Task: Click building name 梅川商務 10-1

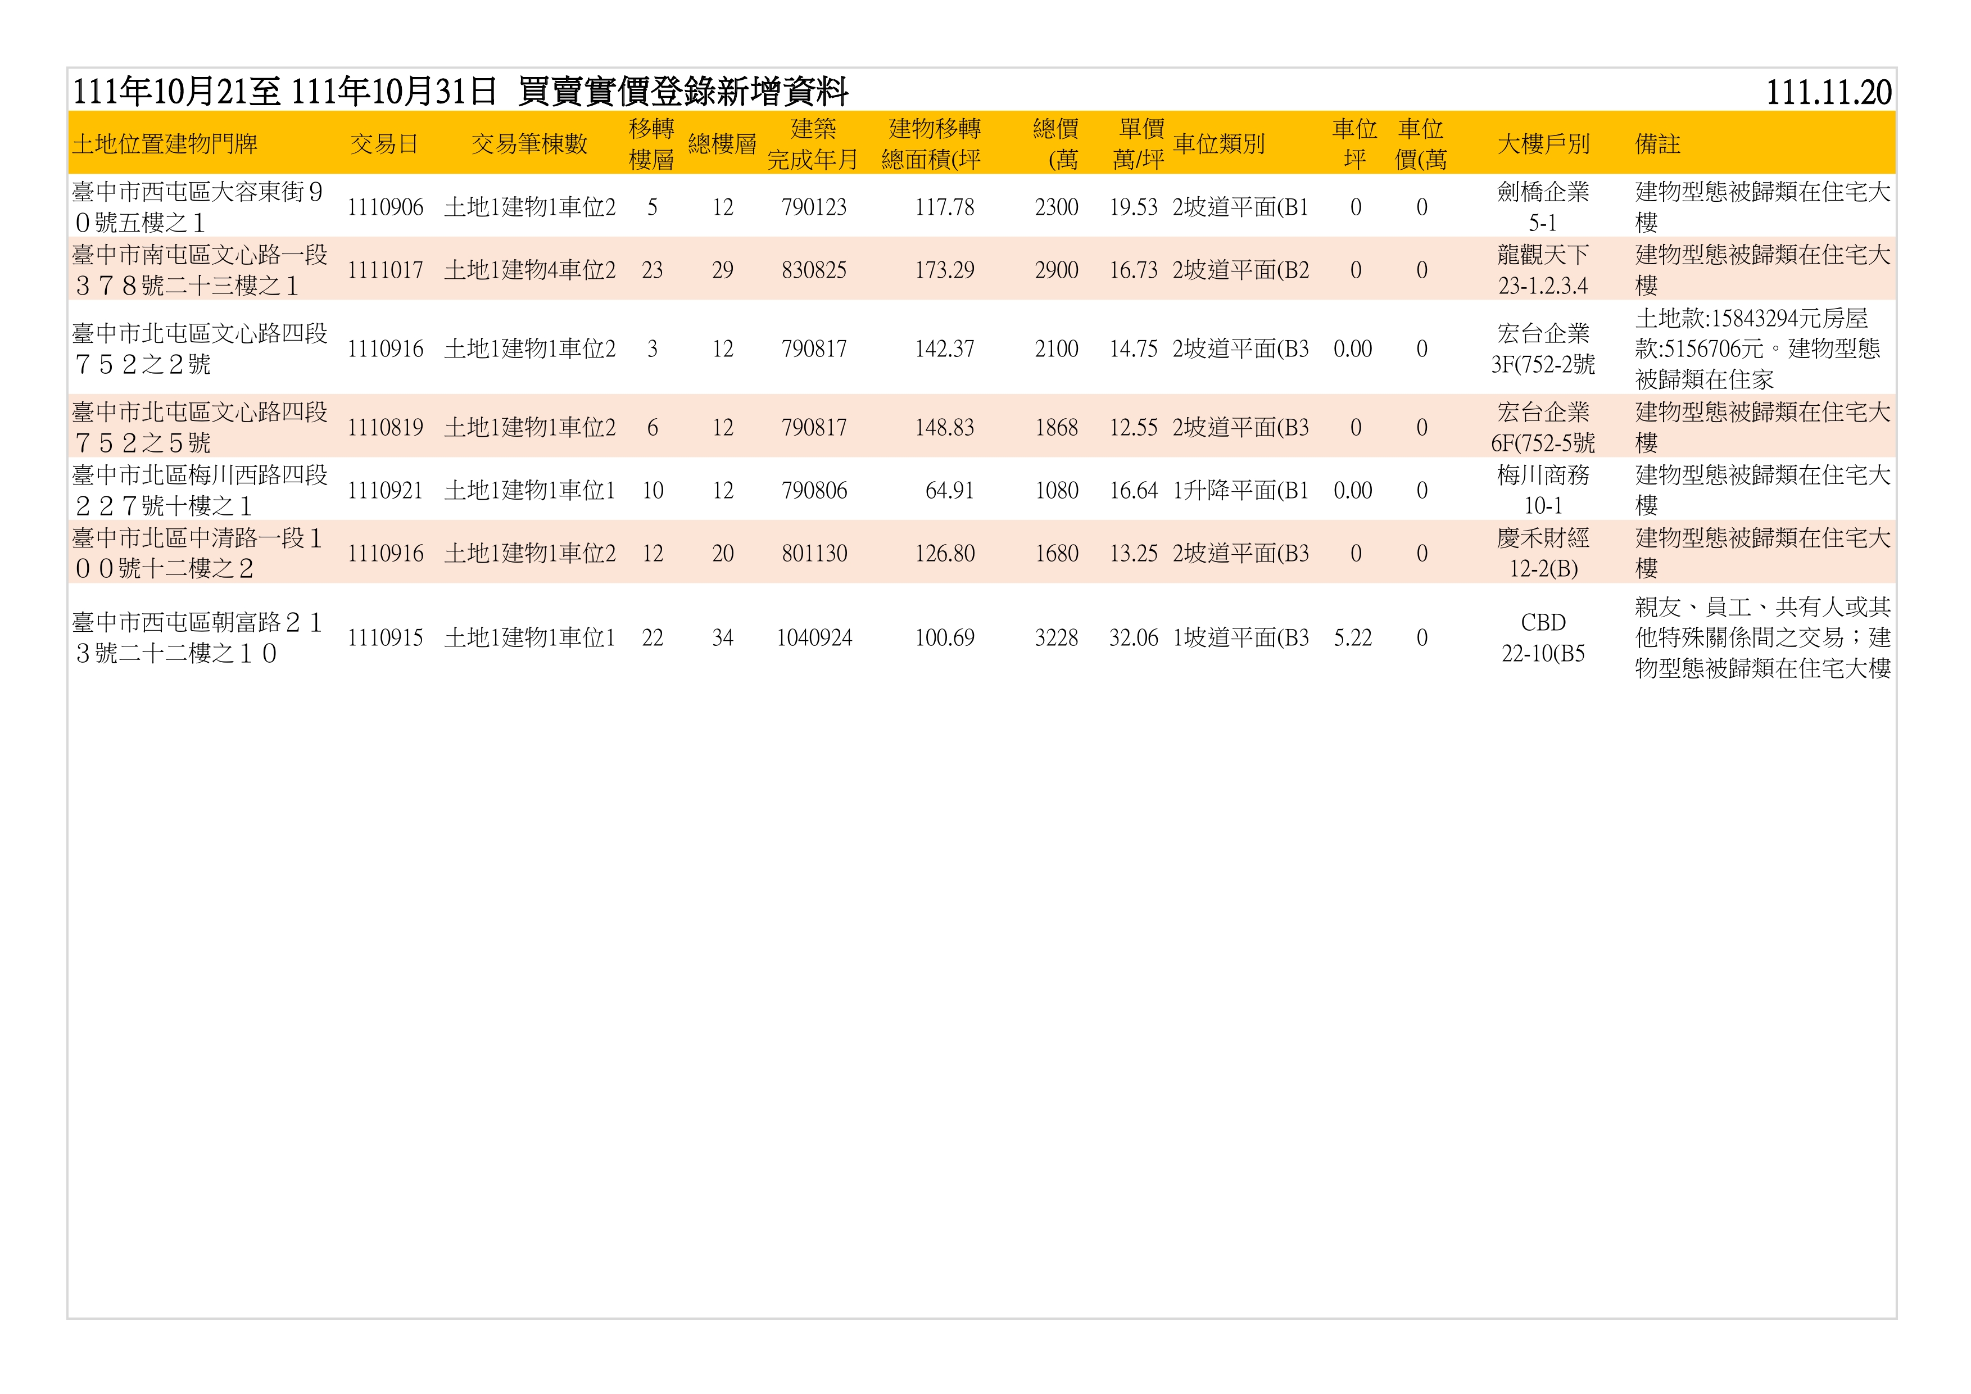Action: [x=1543, y=490]
